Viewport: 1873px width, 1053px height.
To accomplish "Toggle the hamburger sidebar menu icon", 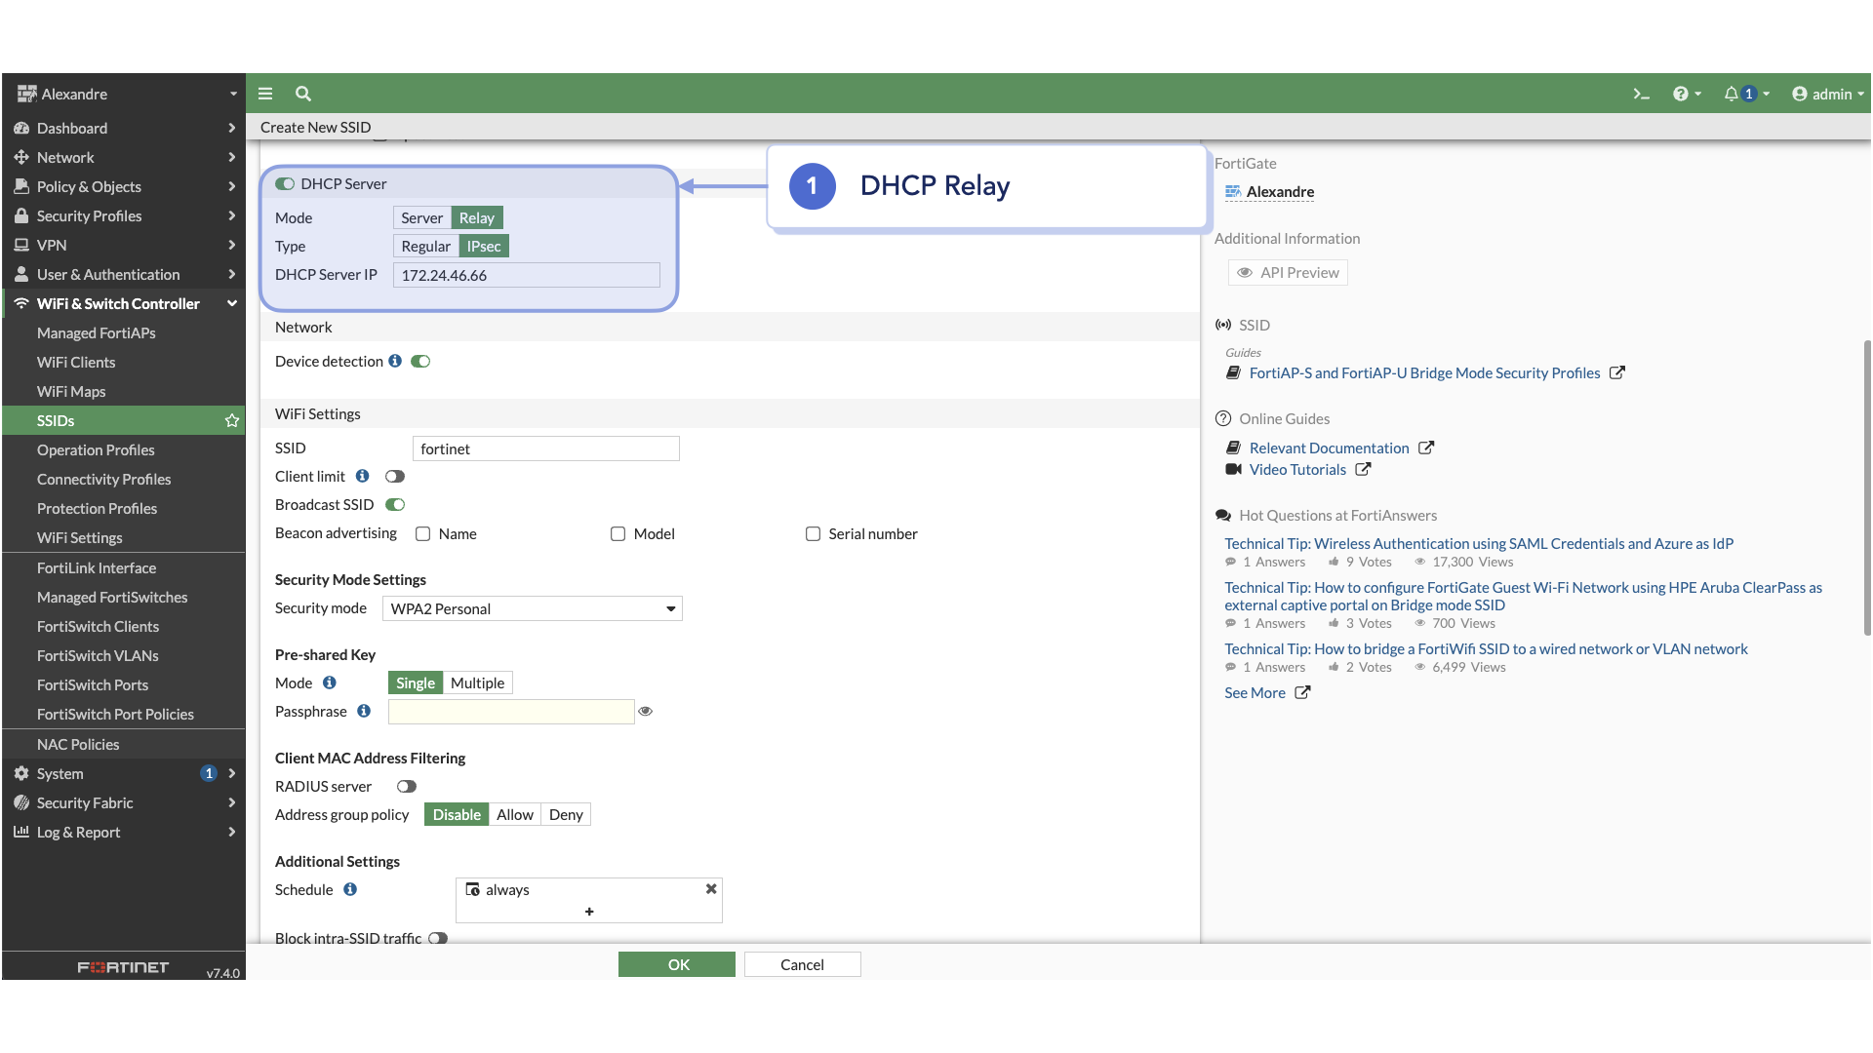I will click(265, 94).
